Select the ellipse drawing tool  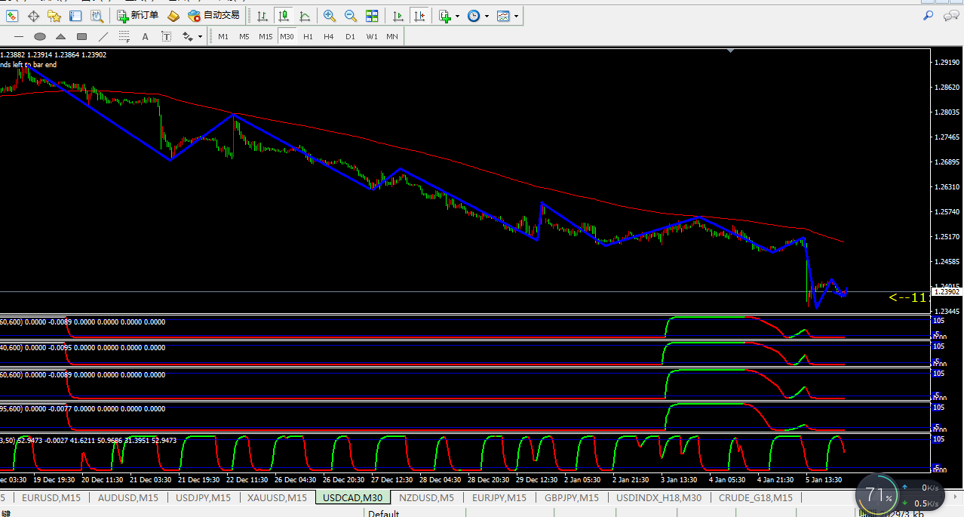point(40,36)
